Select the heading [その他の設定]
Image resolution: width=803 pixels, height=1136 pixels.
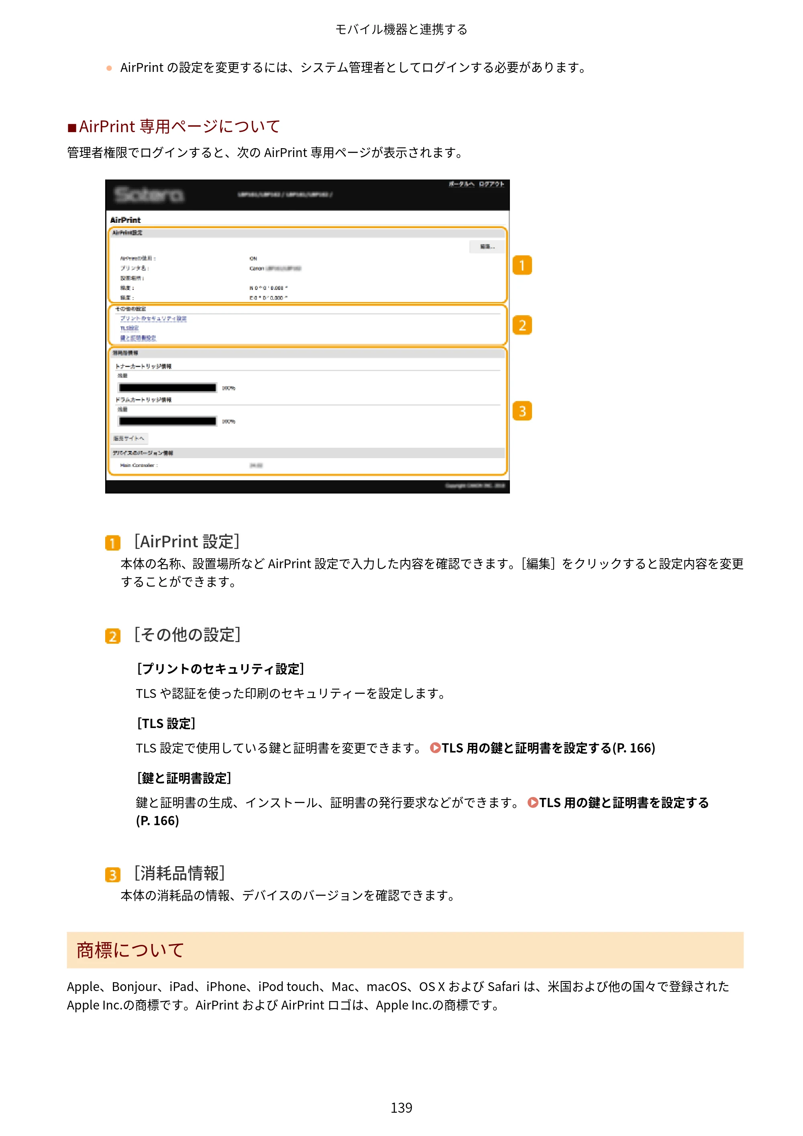click(188, 635)
